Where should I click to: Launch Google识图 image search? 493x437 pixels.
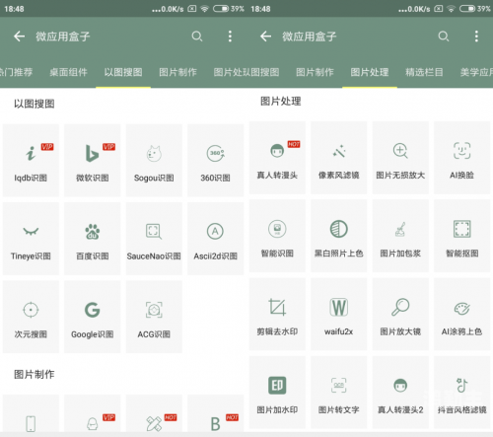point(93,317)
